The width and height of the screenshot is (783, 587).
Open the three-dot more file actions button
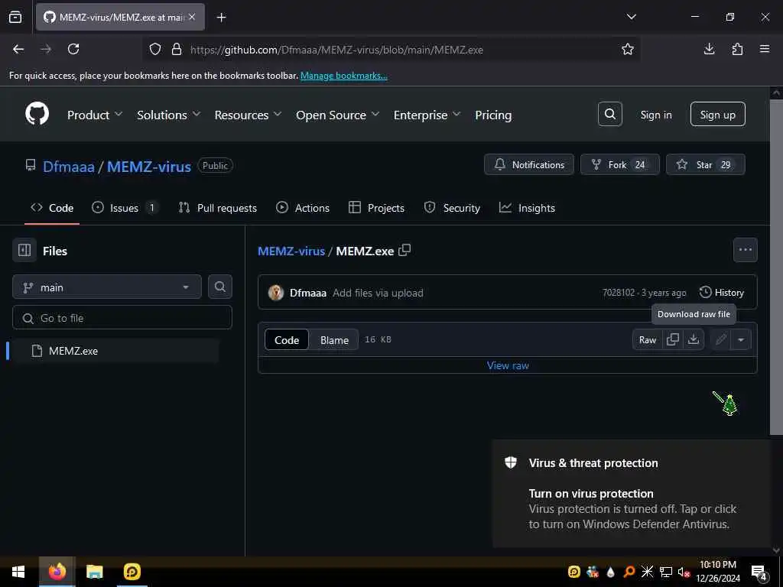tap(745, 250)
